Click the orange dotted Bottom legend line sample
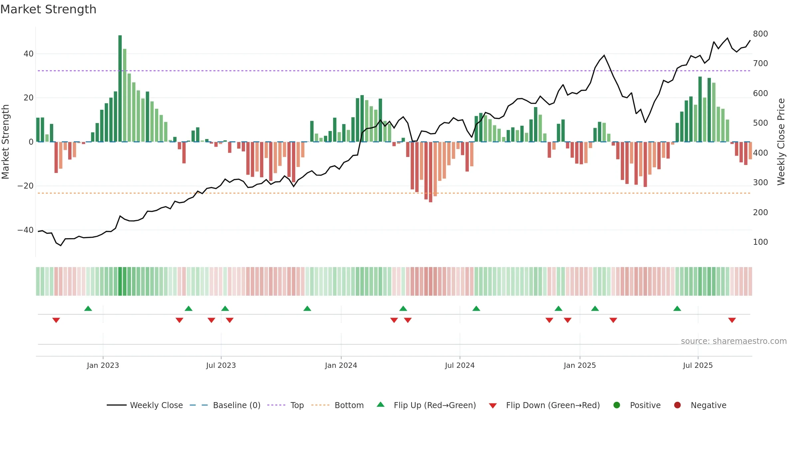Image resolution: width=798 pixels, height=449 pixels. coord(321,405)
